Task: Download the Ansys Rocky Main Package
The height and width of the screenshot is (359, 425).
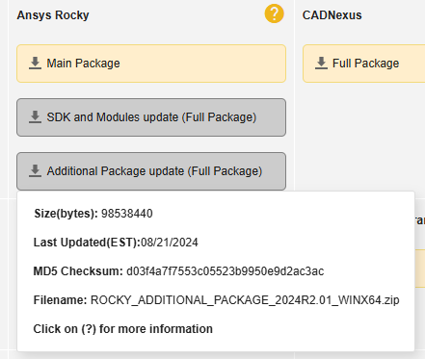Action: (151, 64)
